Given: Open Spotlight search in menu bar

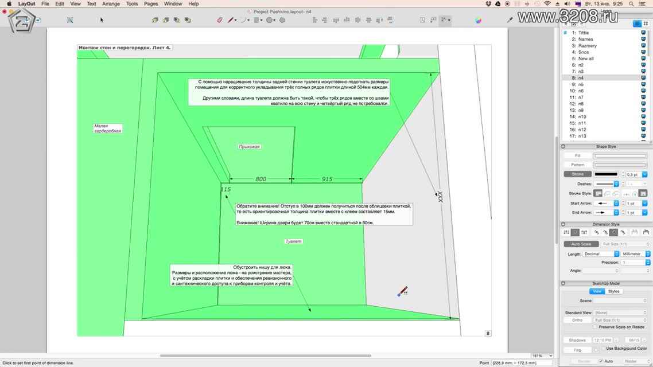Looking at the screenshot, I should coord(631,4).
